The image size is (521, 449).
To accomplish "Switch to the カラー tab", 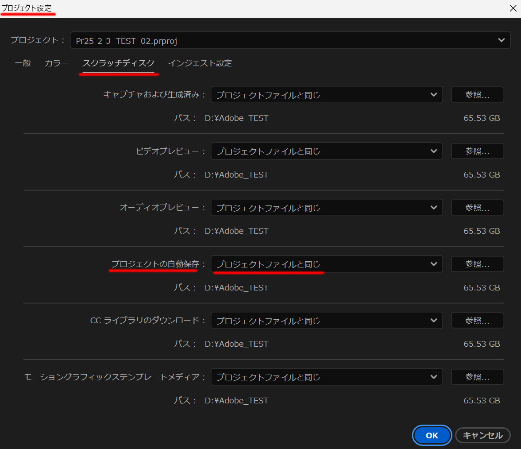I will [x=56, y=63].
